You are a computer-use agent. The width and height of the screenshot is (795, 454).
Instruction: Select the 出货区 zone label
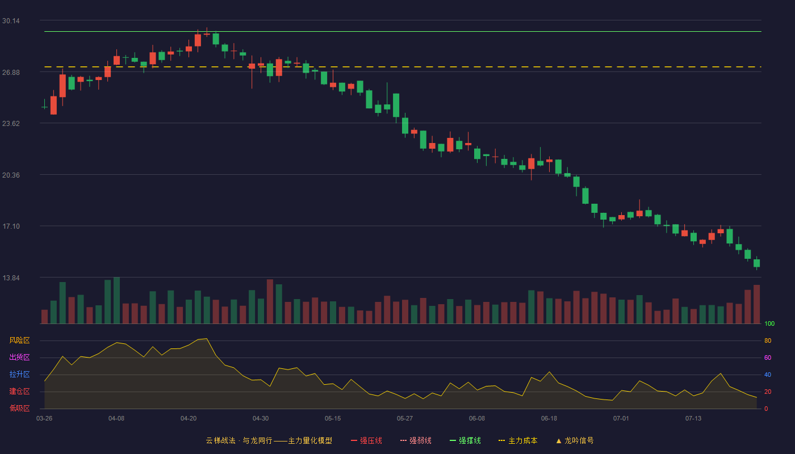pos(19,358)
